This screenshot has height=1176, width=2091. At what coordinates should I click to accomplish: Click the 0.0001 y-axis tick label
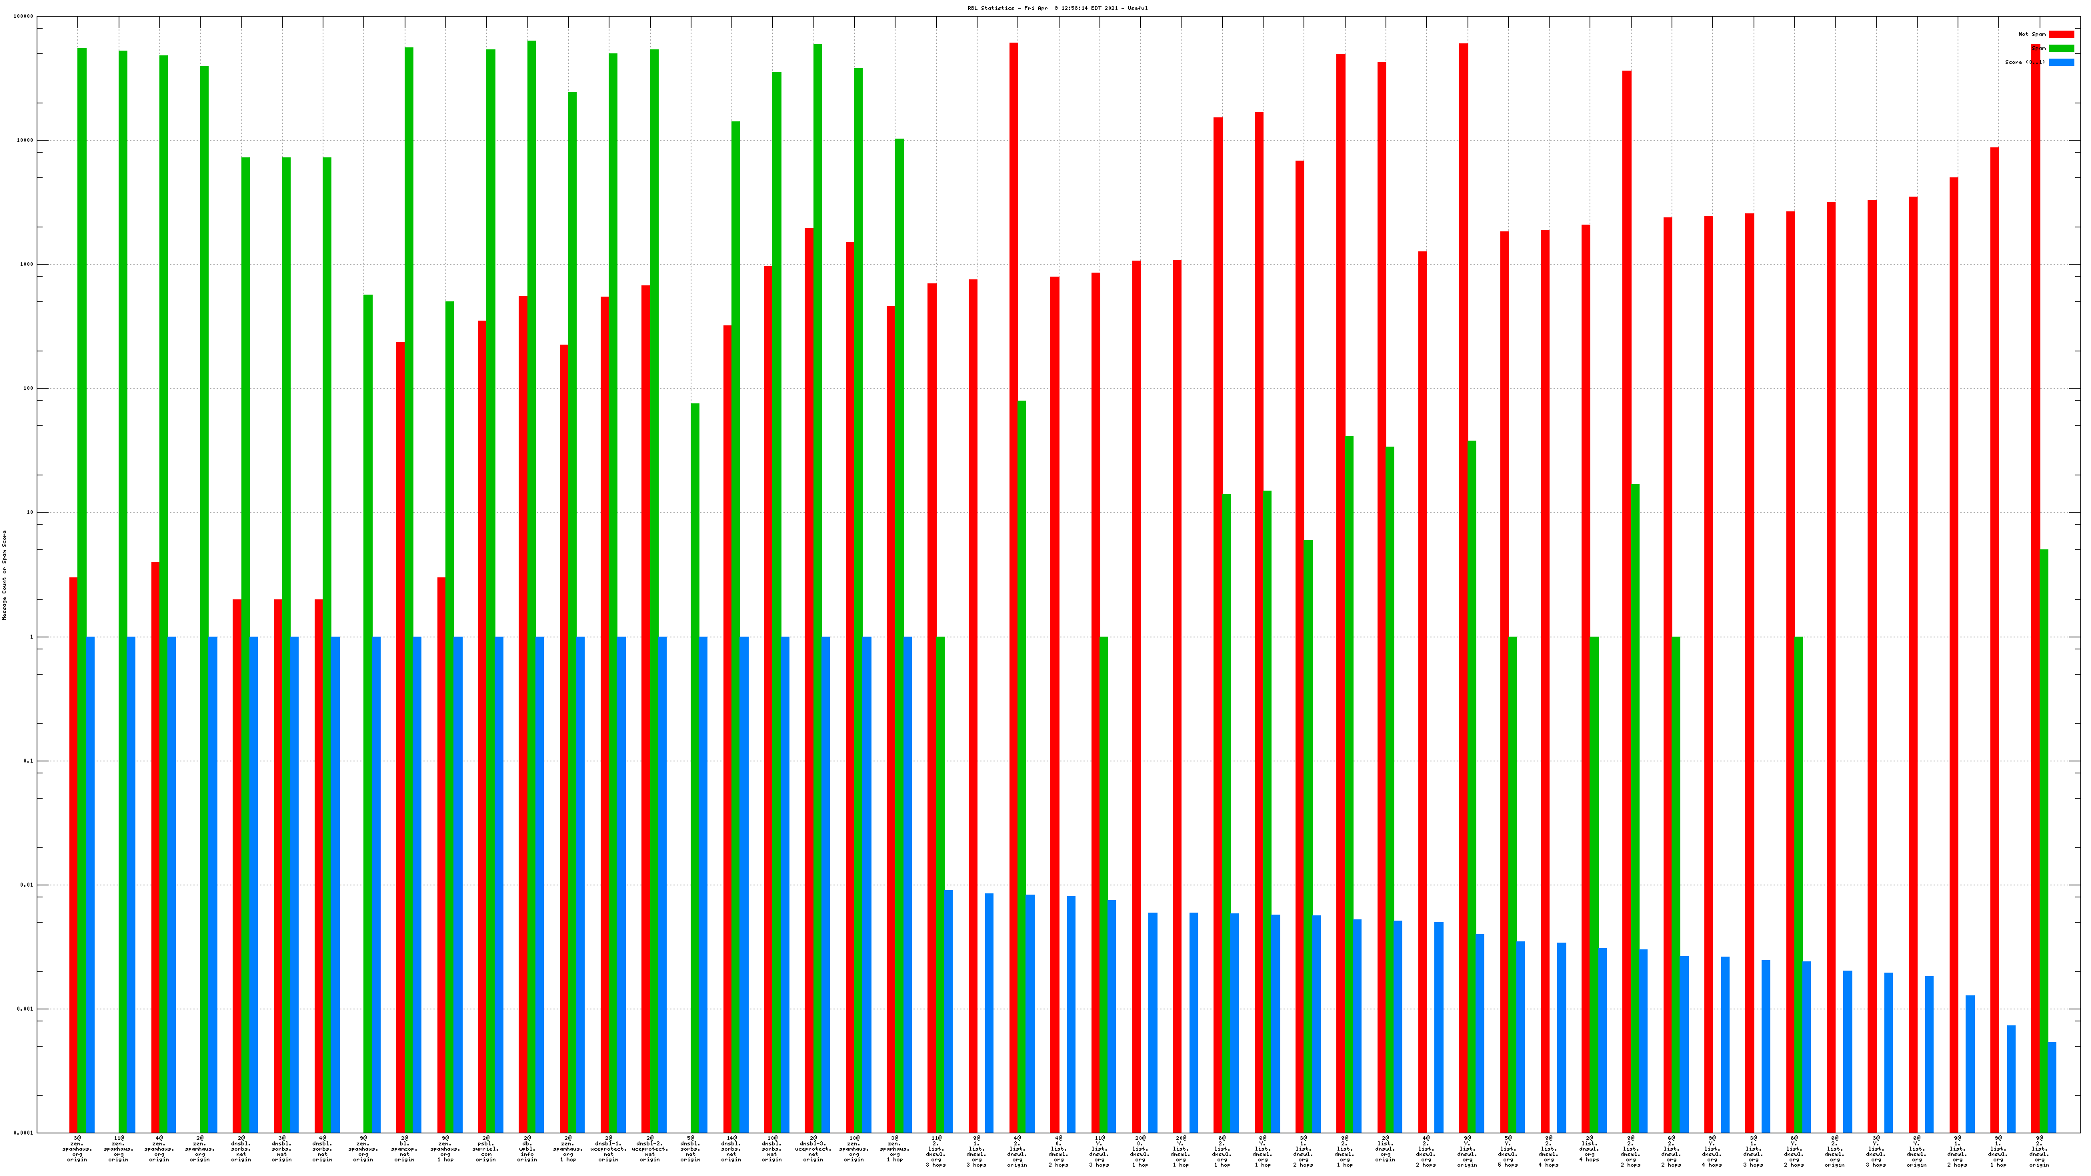pos(23,1133)
